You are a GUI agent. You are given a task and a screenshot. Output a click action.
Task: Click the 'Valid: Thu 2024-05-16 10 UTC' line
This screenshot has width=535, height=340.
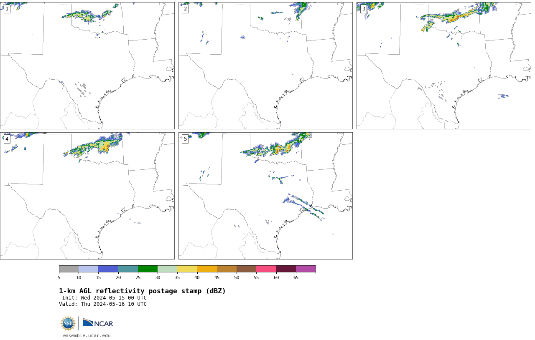pyautogui.click(x=103, y=304)
